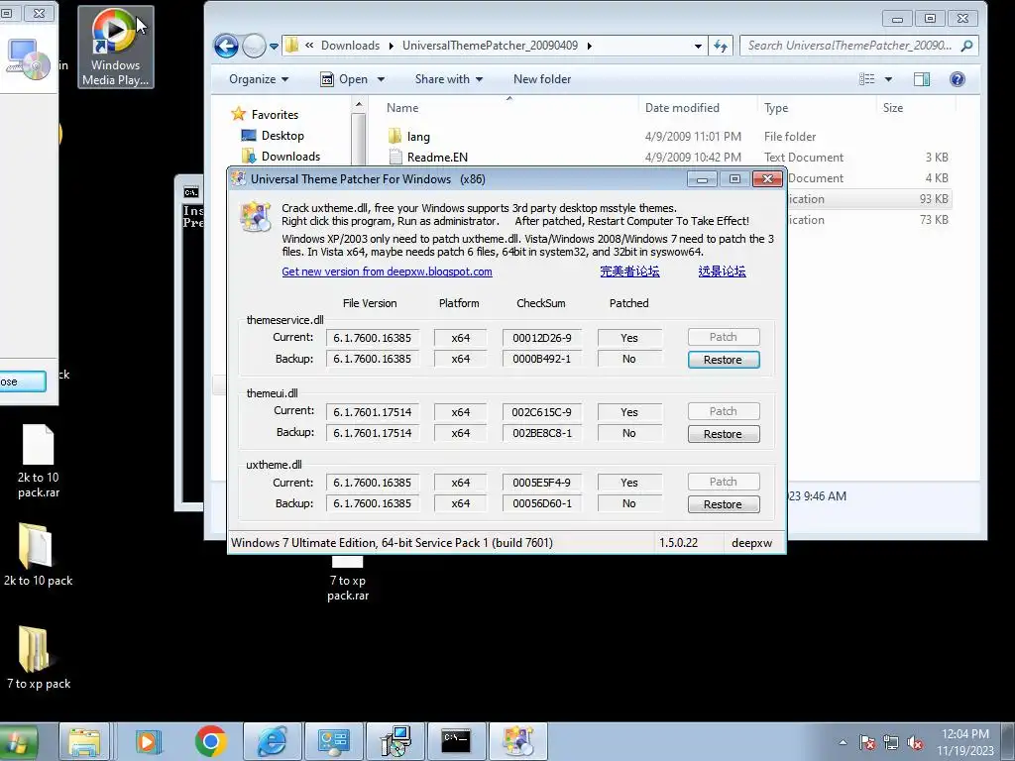Screen dimensions: 1015x761
Task: Refresh the Explorer address bar
Action: pyautogui.click(x=721, y=46)
